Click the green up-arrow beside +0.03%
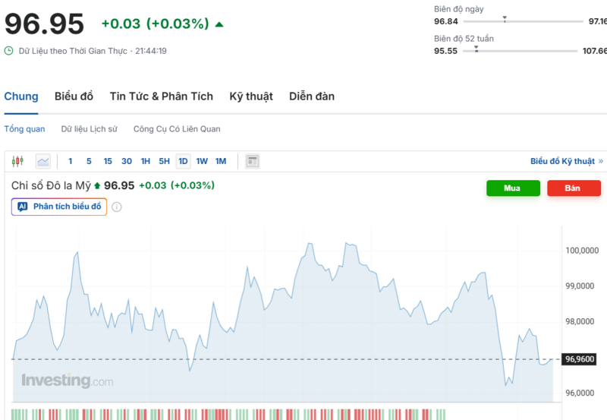The width and height of the screenshot is (607, 420). [219, 24]
